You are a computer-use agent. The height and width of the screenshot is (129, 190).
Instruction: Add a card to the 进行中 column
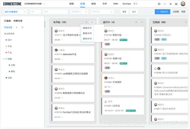pos(136,22)
